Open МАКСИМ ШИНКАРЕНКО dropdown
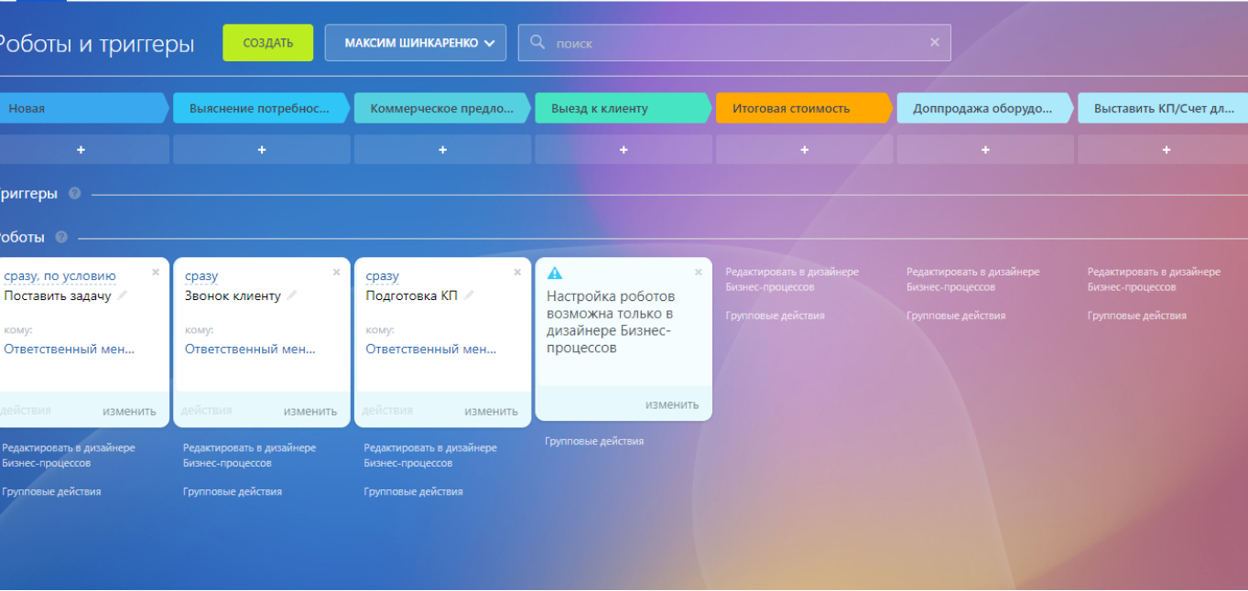1248x591 pixels. coord(415,43)
